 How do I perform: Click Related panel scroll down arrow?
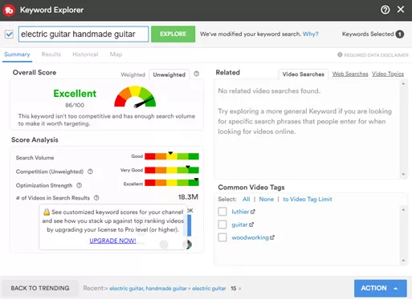pos(403,175)
